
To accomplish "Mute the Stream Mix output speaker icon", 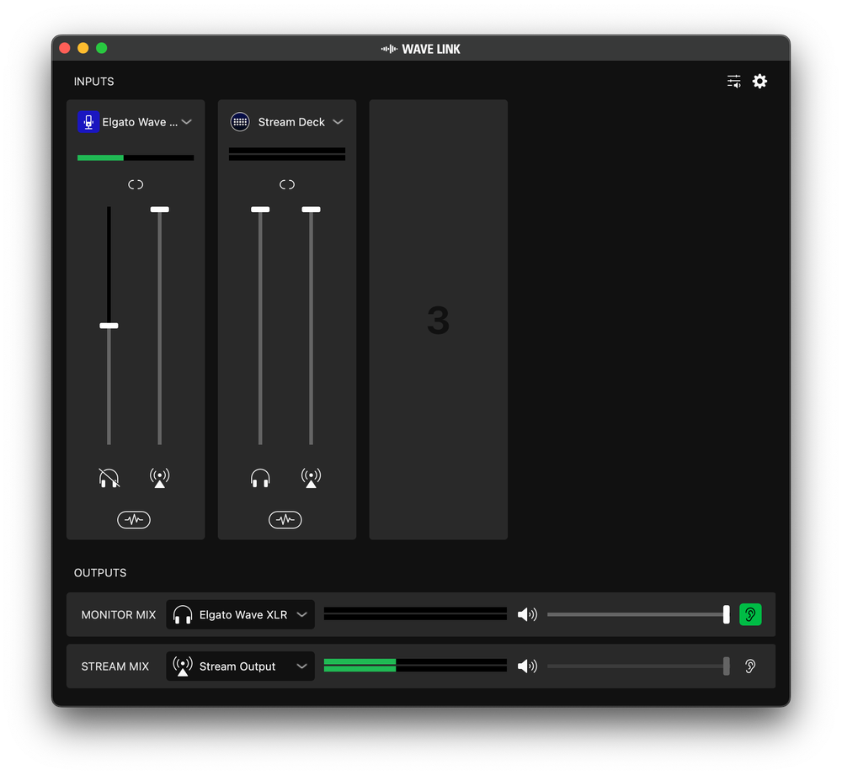I will coord(527,666).
